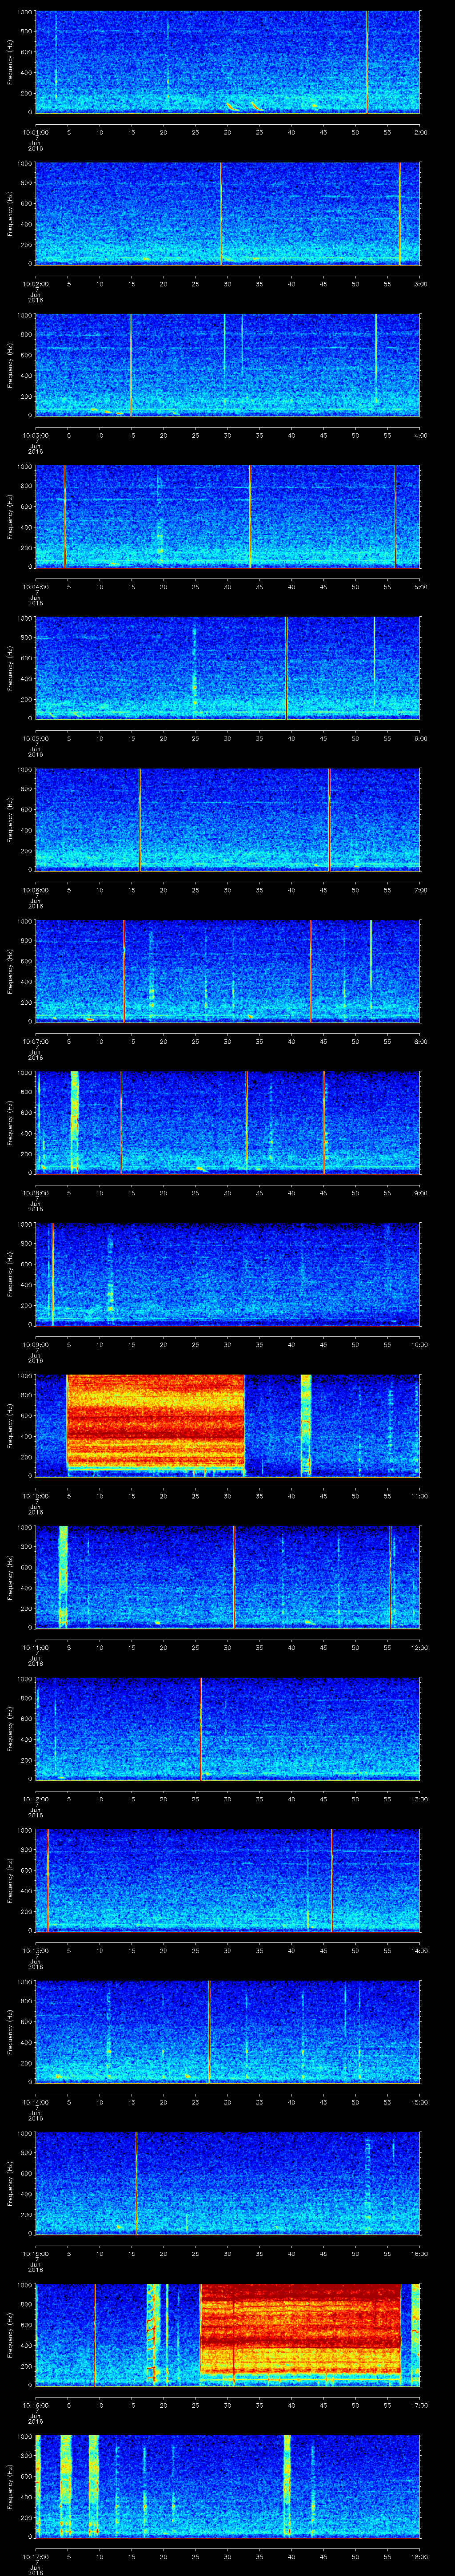This screenshot has height=2576, width=455.
Task: Select the spectrogram panel starting at 10:04:00
Action: 227,517
